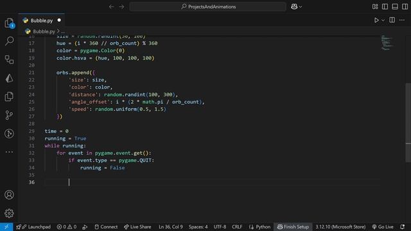411x231 pixels.
Task: Change end of line sequence CRLF
Action: (x=237, y=227)
